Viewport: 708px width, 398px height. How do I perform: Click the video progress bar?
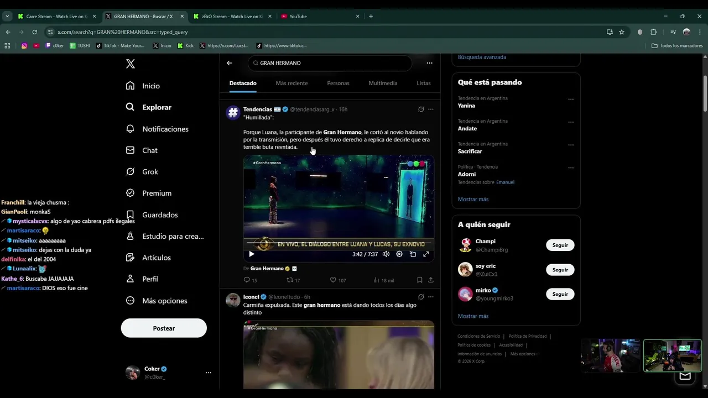pyautogui.click(x=339, y=243)
